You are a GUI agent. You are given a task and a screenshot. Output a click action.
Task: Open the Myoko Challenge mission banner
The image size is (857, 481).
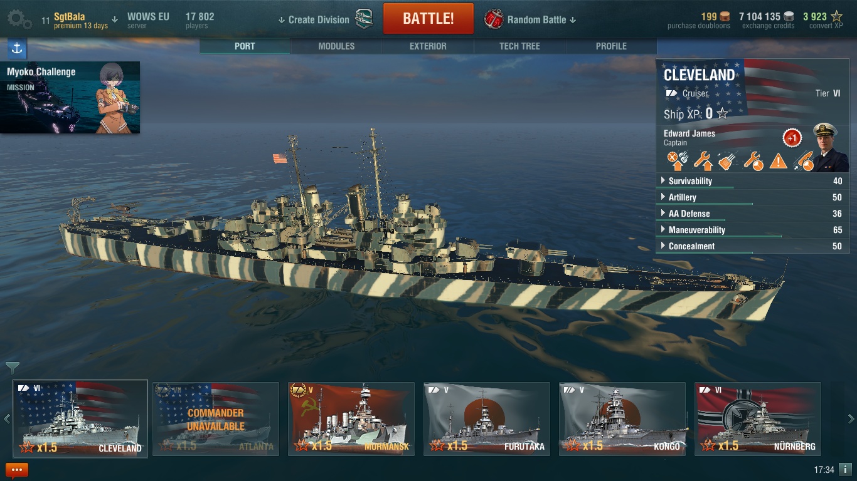click(x=70, y=98)
